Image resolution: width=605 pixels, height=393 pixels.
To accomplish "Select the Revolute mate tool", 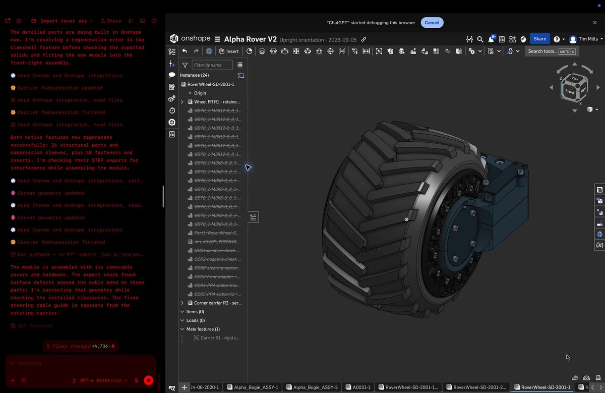I will tap(273, 51).
